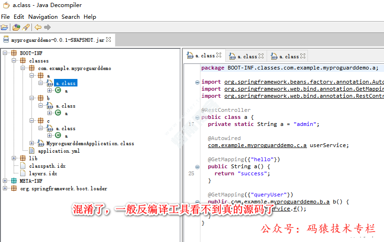Collapse the BOOT-INF tree node

click(5, 53)
